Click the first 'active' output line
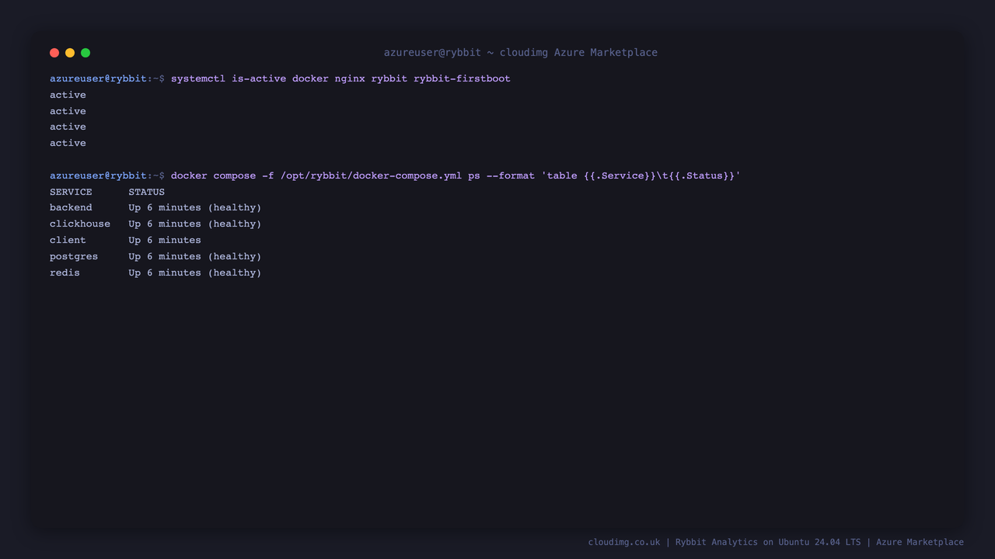Viewport: 995px width, 559px height. coord(68,95)
